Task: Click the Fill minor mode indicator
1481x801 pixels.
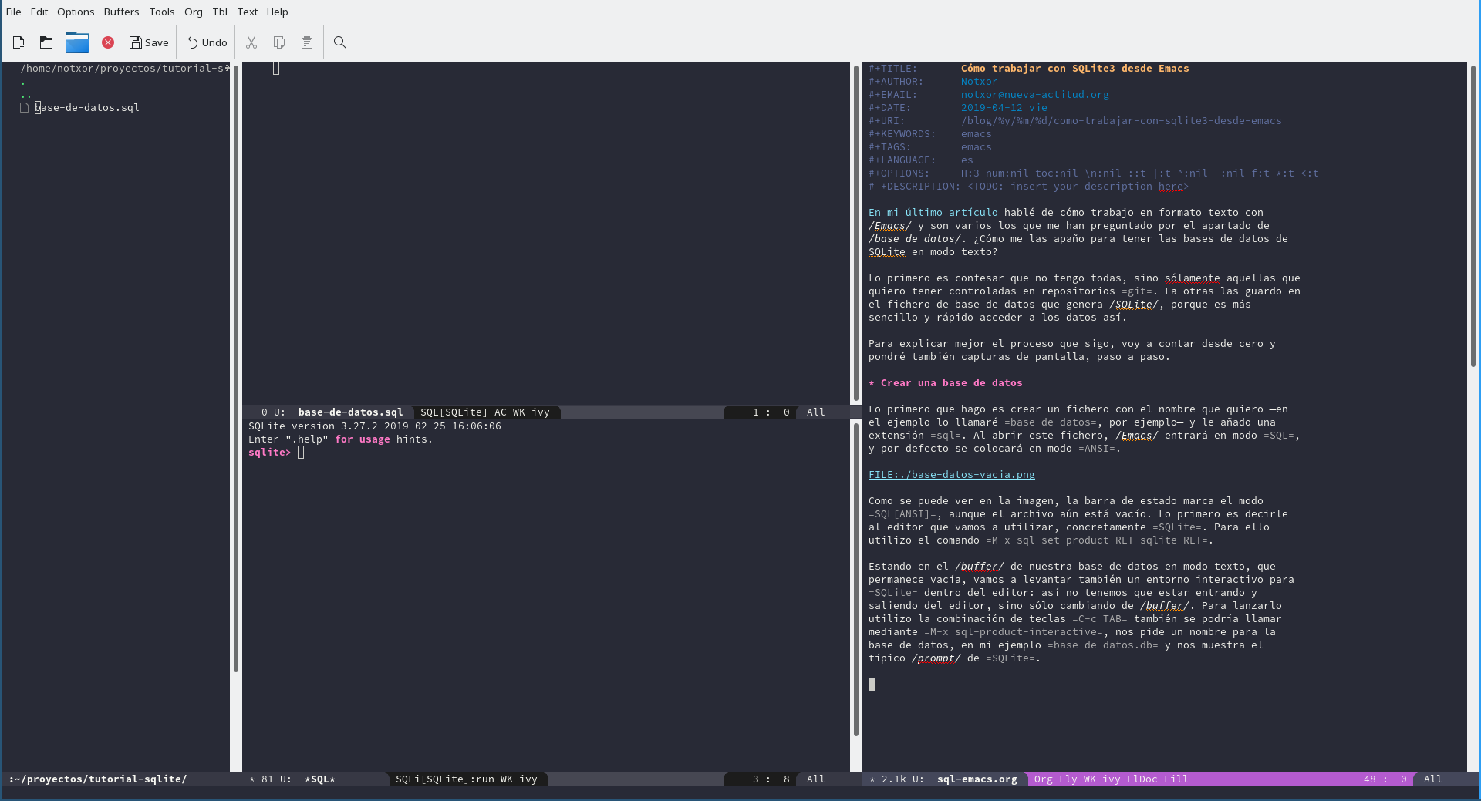Action: point(1176,779)
